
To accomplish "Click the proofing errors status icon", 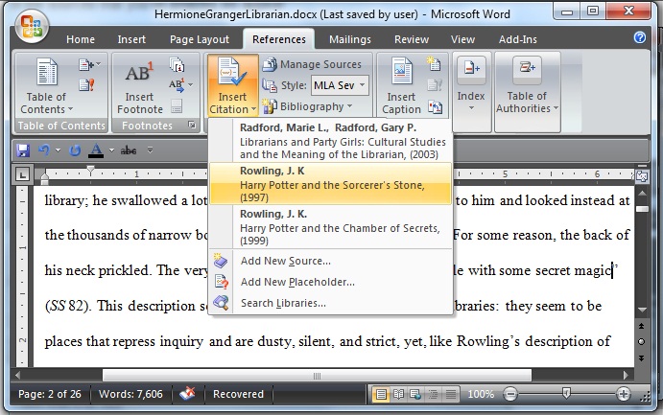I will click(x=188, y=394).
